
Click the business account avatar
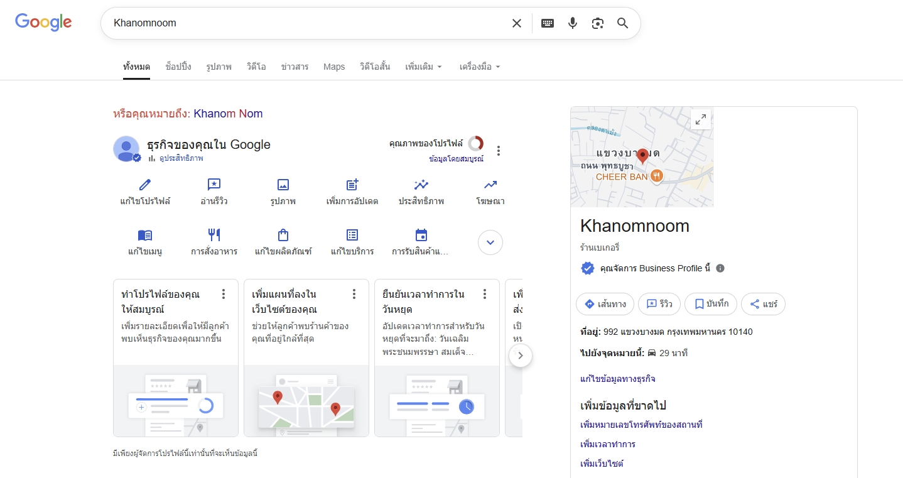pyautogui.click(x=126, y=149)
